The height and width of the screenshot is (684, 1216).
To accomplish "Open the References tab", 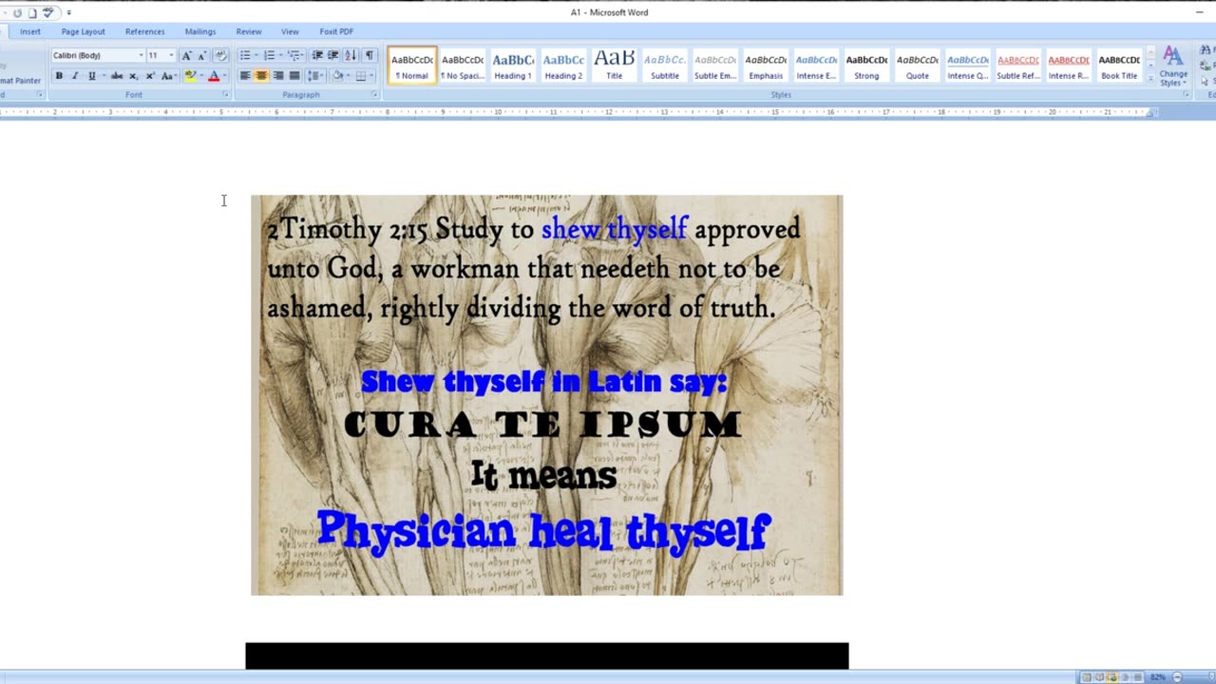I will point(145,31).
